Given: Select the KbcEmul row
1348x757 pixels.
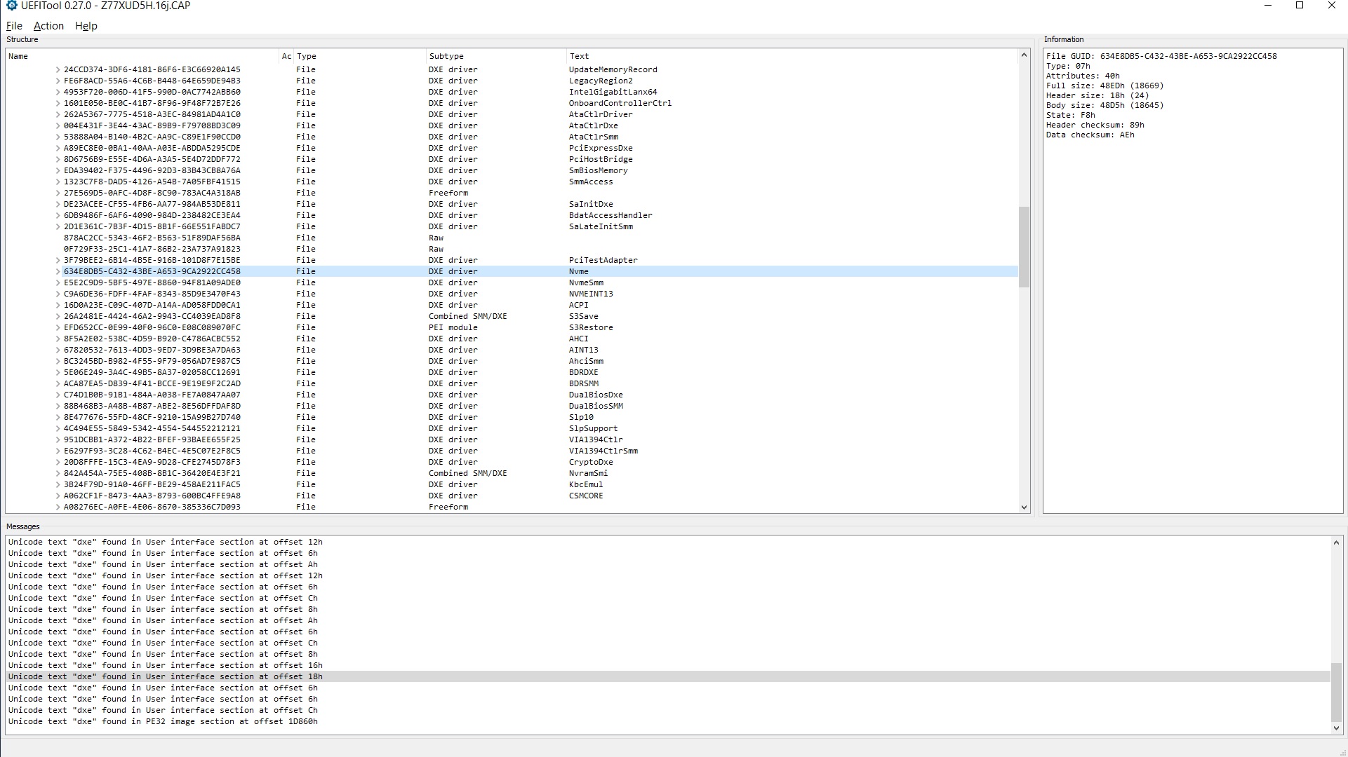Looking at the screenshot, I should tap(512, 484).
